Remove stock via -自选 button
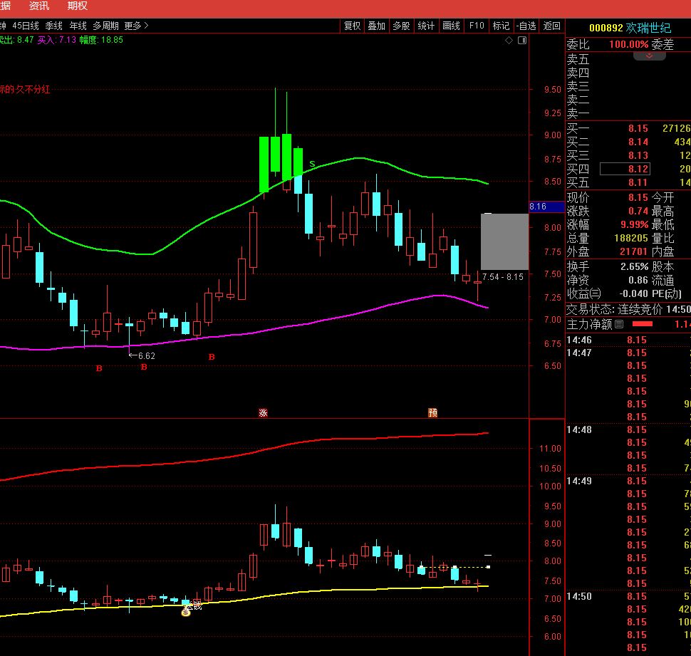 coord(526,26)
